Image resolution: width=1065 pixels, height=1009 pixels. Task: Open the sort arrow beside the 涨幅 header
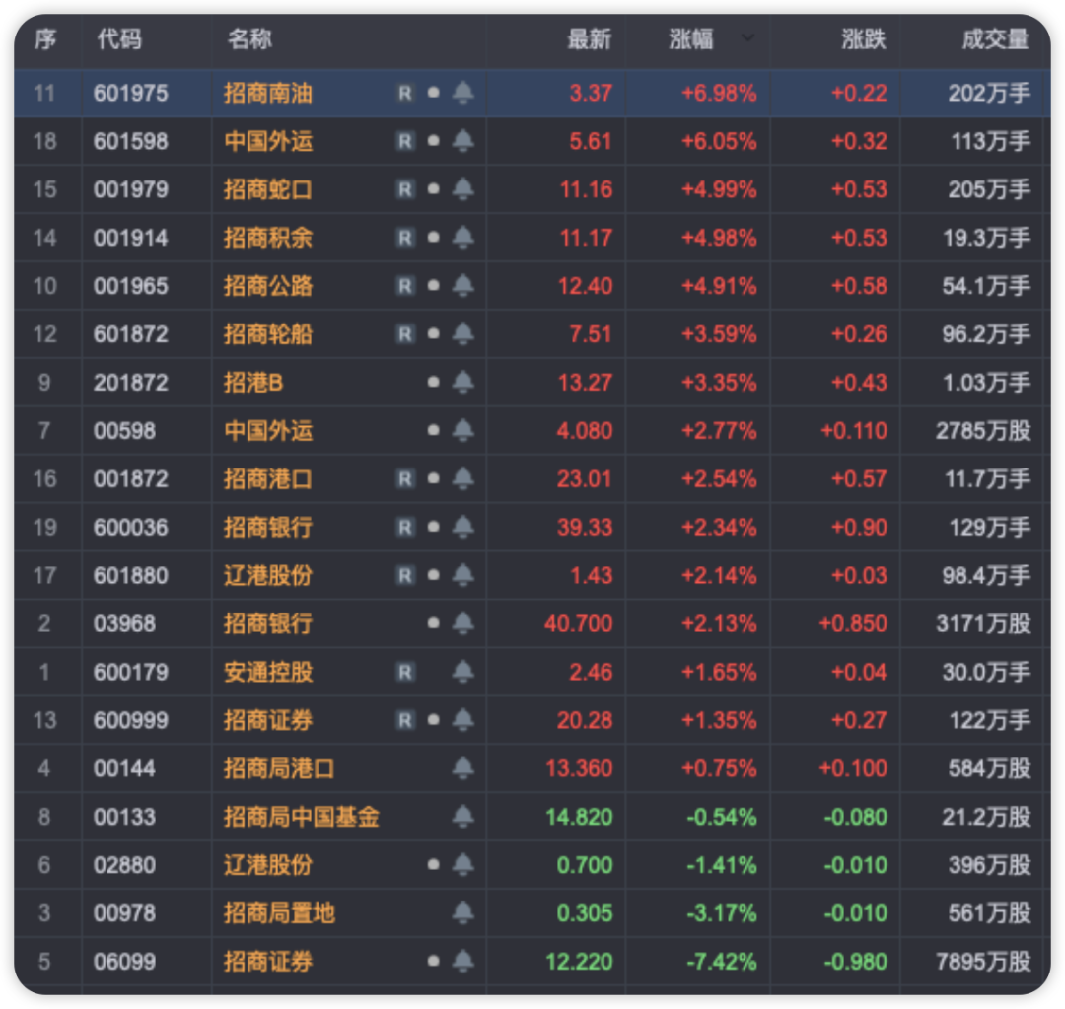coord(748,38)
